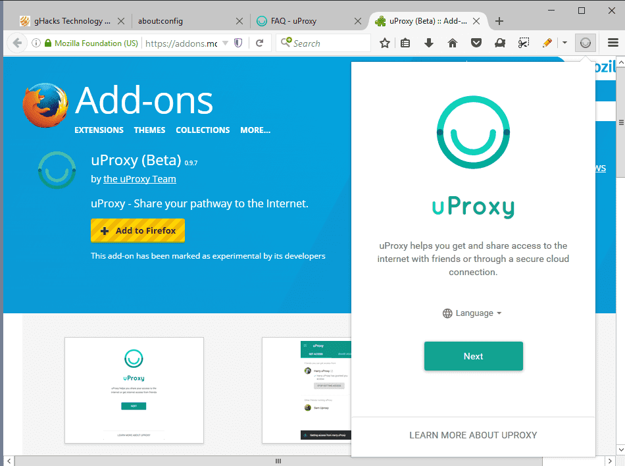Open first uProxy welcome screenshot thumbnail
The image size is (625, 466).
coord(134,390)
